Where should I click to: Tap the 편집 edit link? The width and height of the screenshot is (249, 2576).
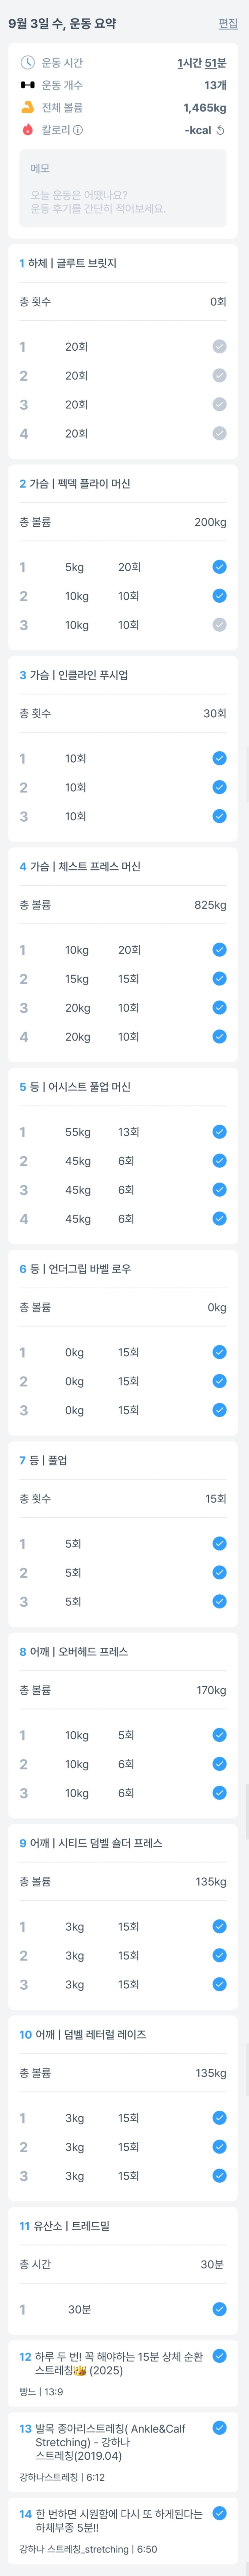pyautogui.click(x=228, y=23)
